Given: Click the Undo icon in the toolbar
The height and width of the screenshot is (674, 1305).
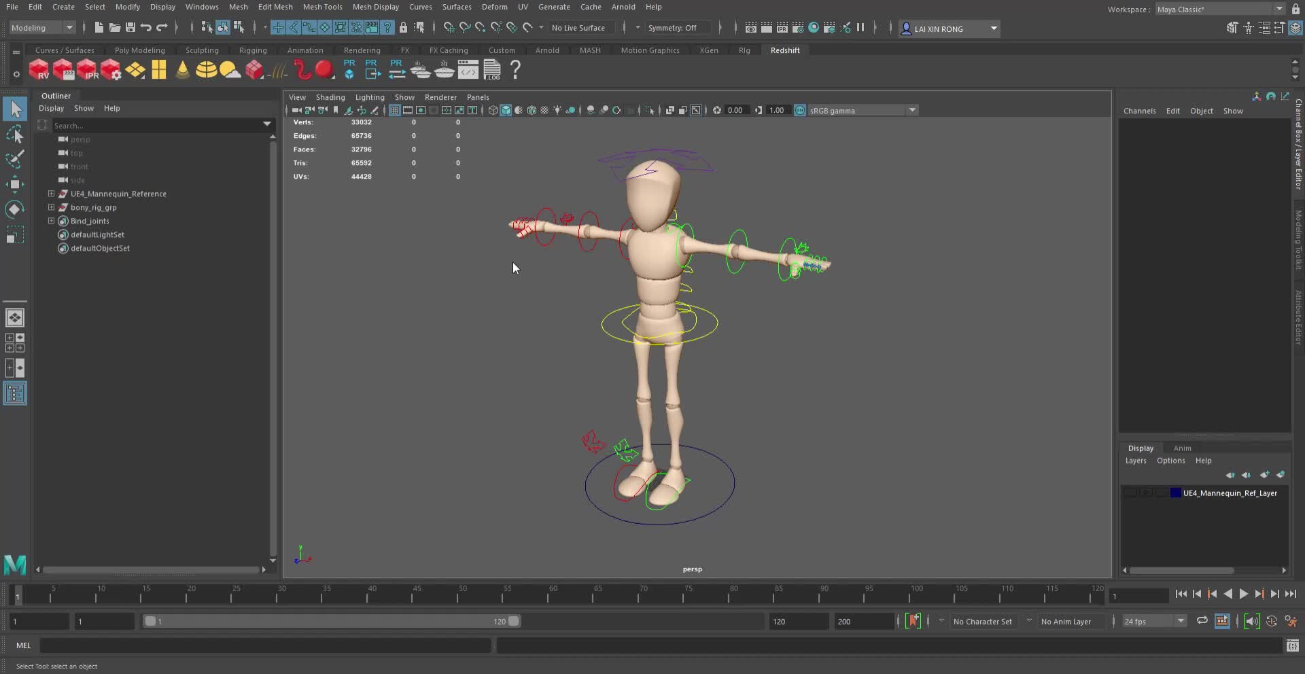Looking at the screenshot, I should [x=145, y=28].
